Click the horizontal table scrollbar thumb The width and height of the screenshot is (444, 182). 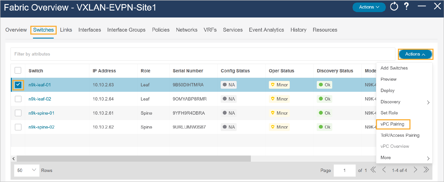coord(134,159)
